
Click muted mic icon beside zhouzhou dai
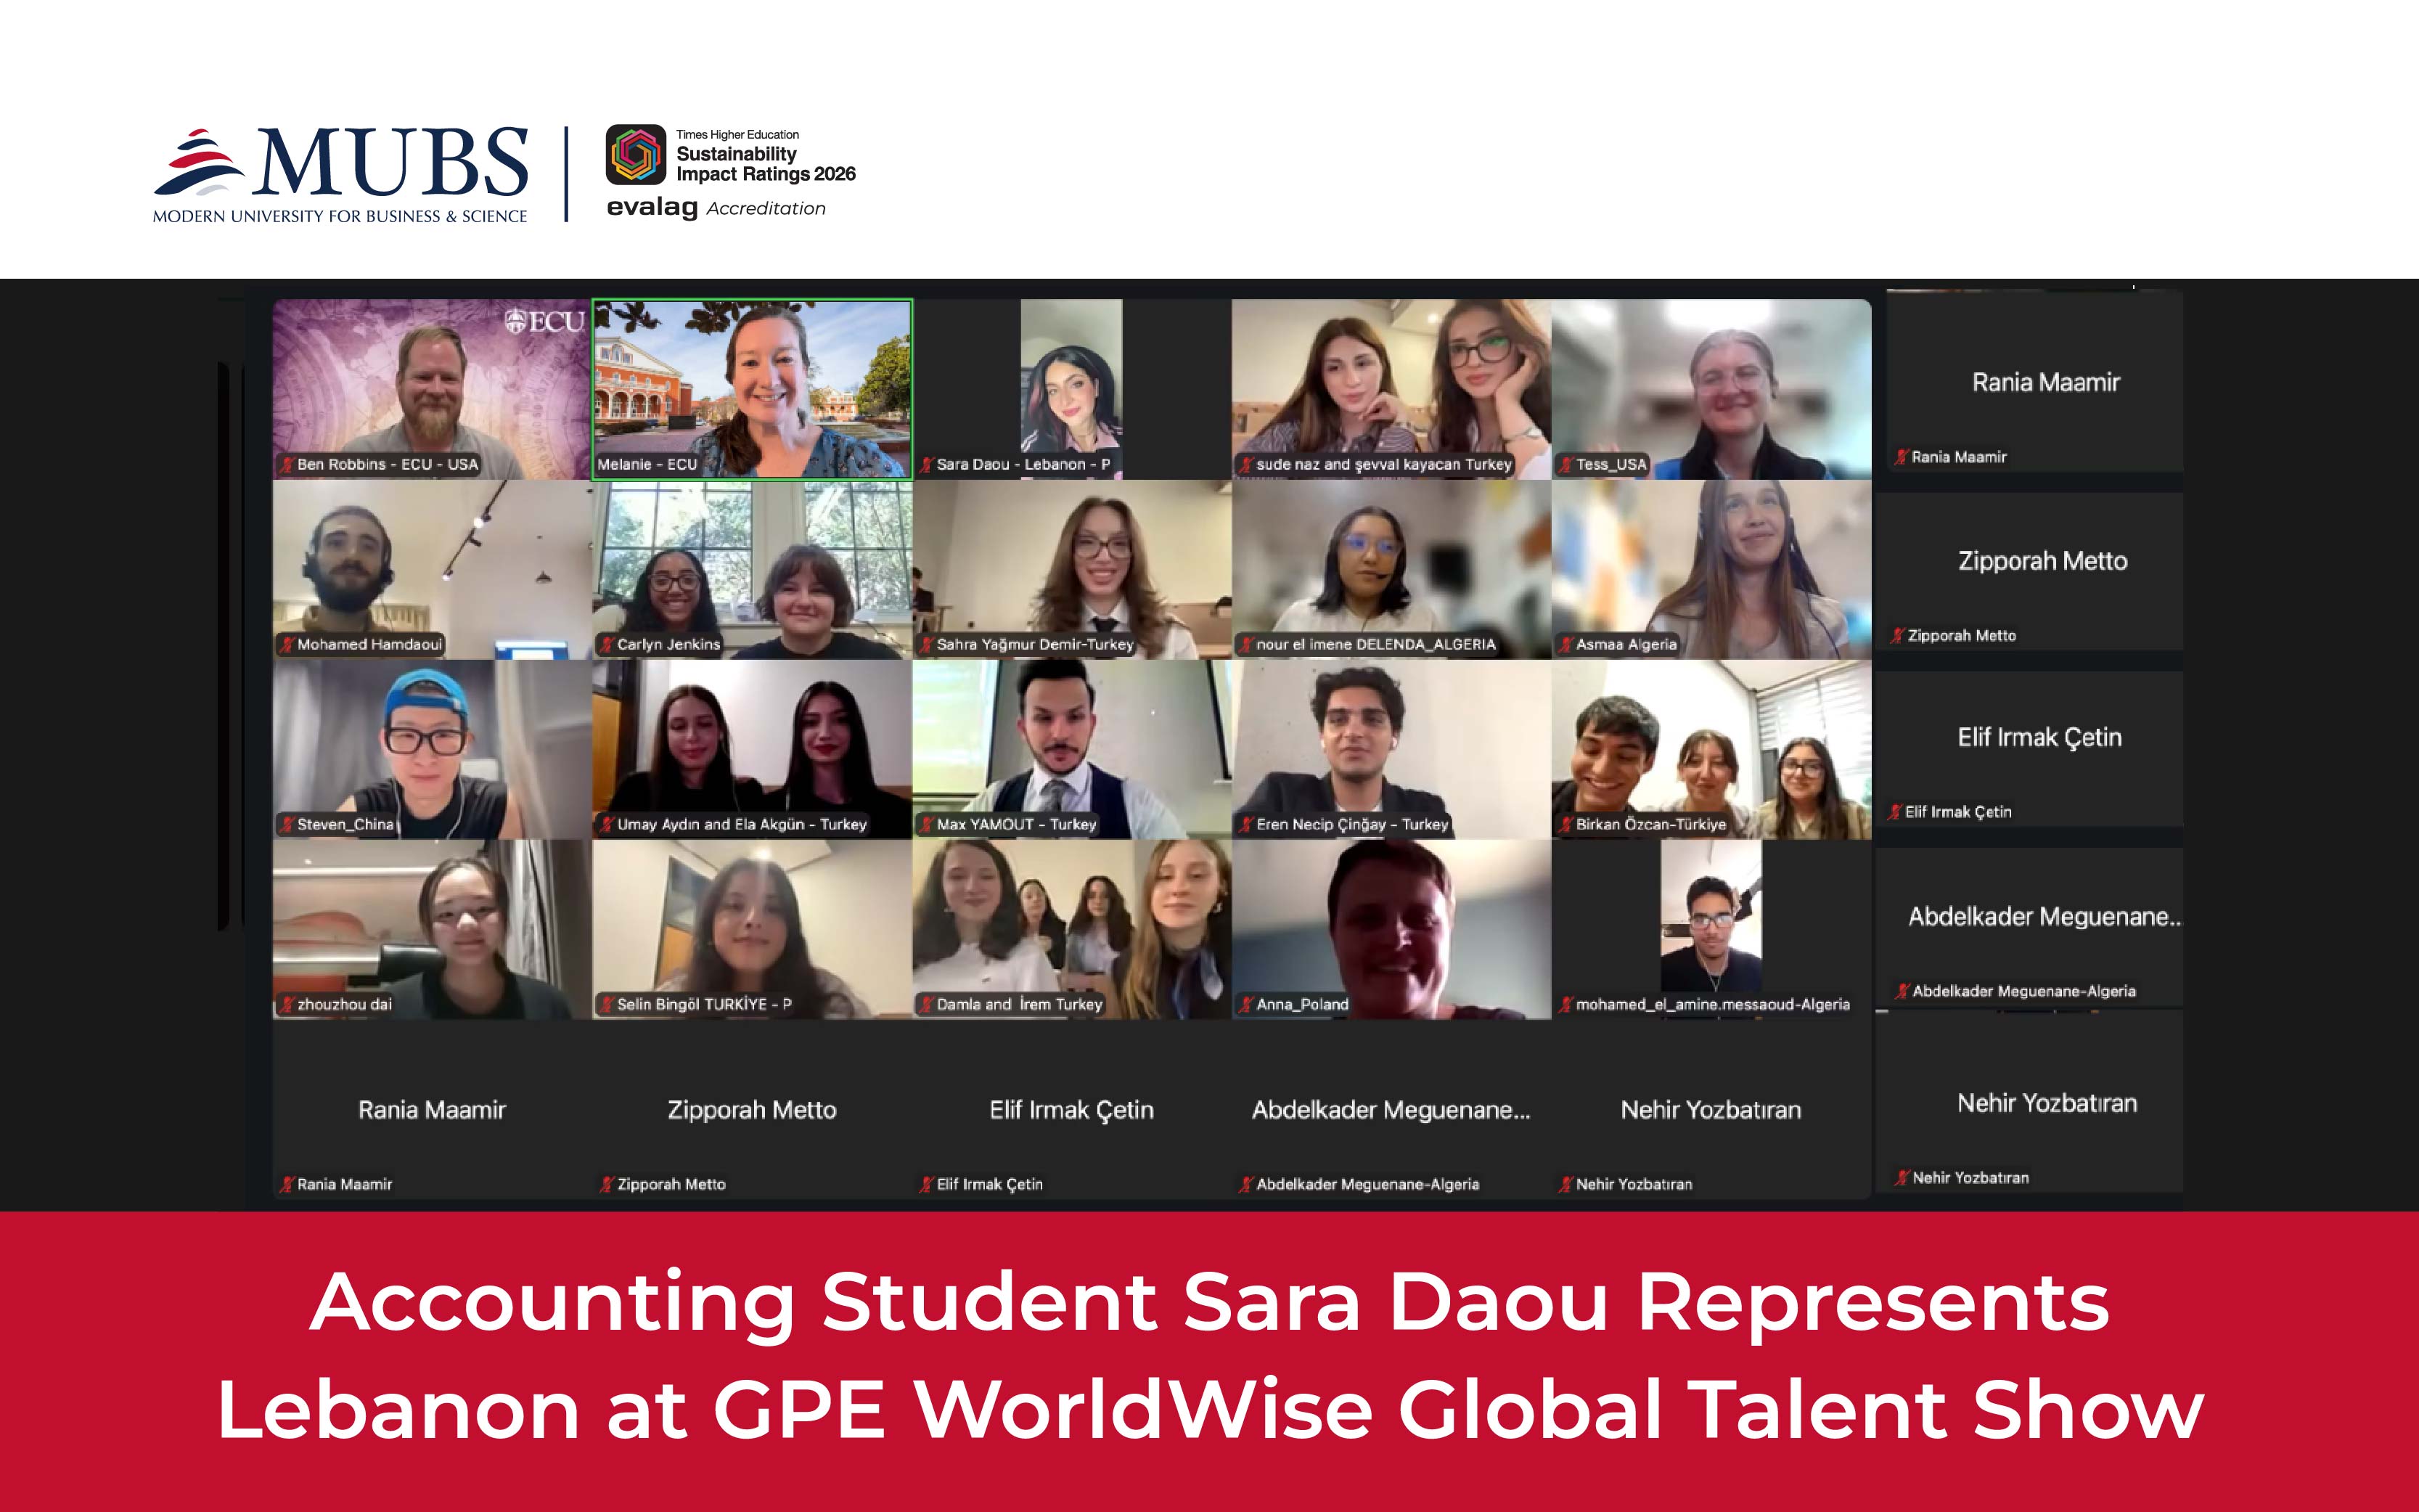click(287, 1004)
